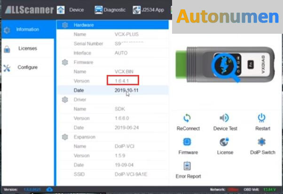Click the ALLScanner logo
This screenshot has height=194, width=283.
coord(29,10)
